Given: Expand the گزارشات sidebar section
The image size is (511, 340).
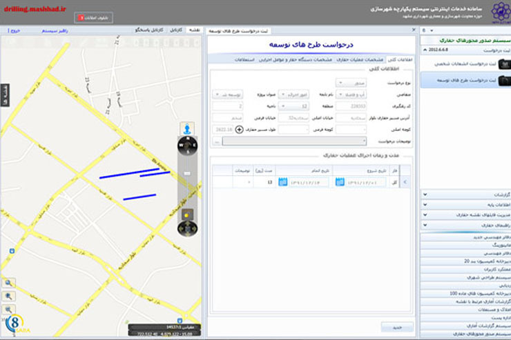Looking at the screenshot, I should (x=466, y=194).
